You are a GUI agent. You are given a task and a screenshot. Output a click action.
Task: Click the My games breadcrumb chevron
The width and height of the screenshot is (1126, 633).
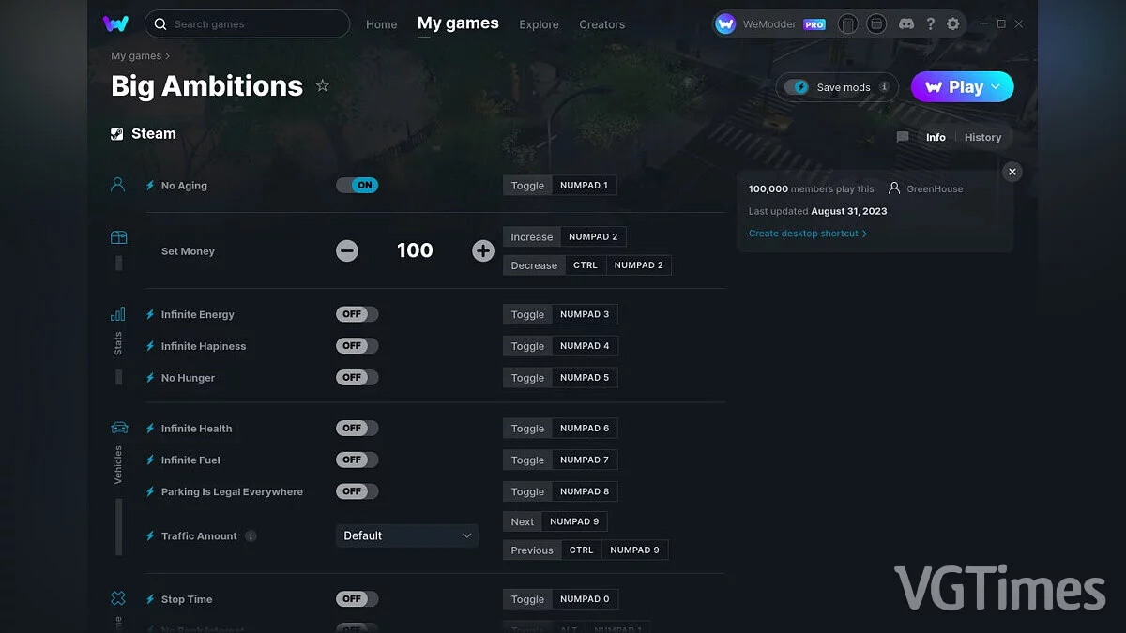click(168, 56)
